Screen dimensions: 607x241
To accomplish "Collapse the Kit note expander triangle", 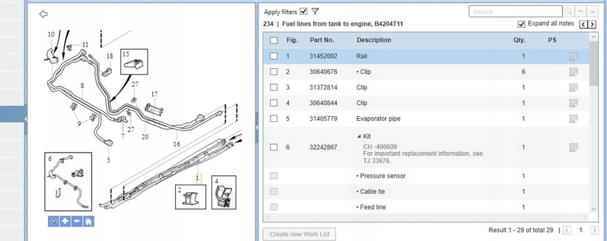I will [x=359, y=136].
